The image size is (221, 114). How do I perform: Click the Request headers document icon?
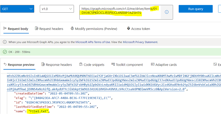[37, 29]
